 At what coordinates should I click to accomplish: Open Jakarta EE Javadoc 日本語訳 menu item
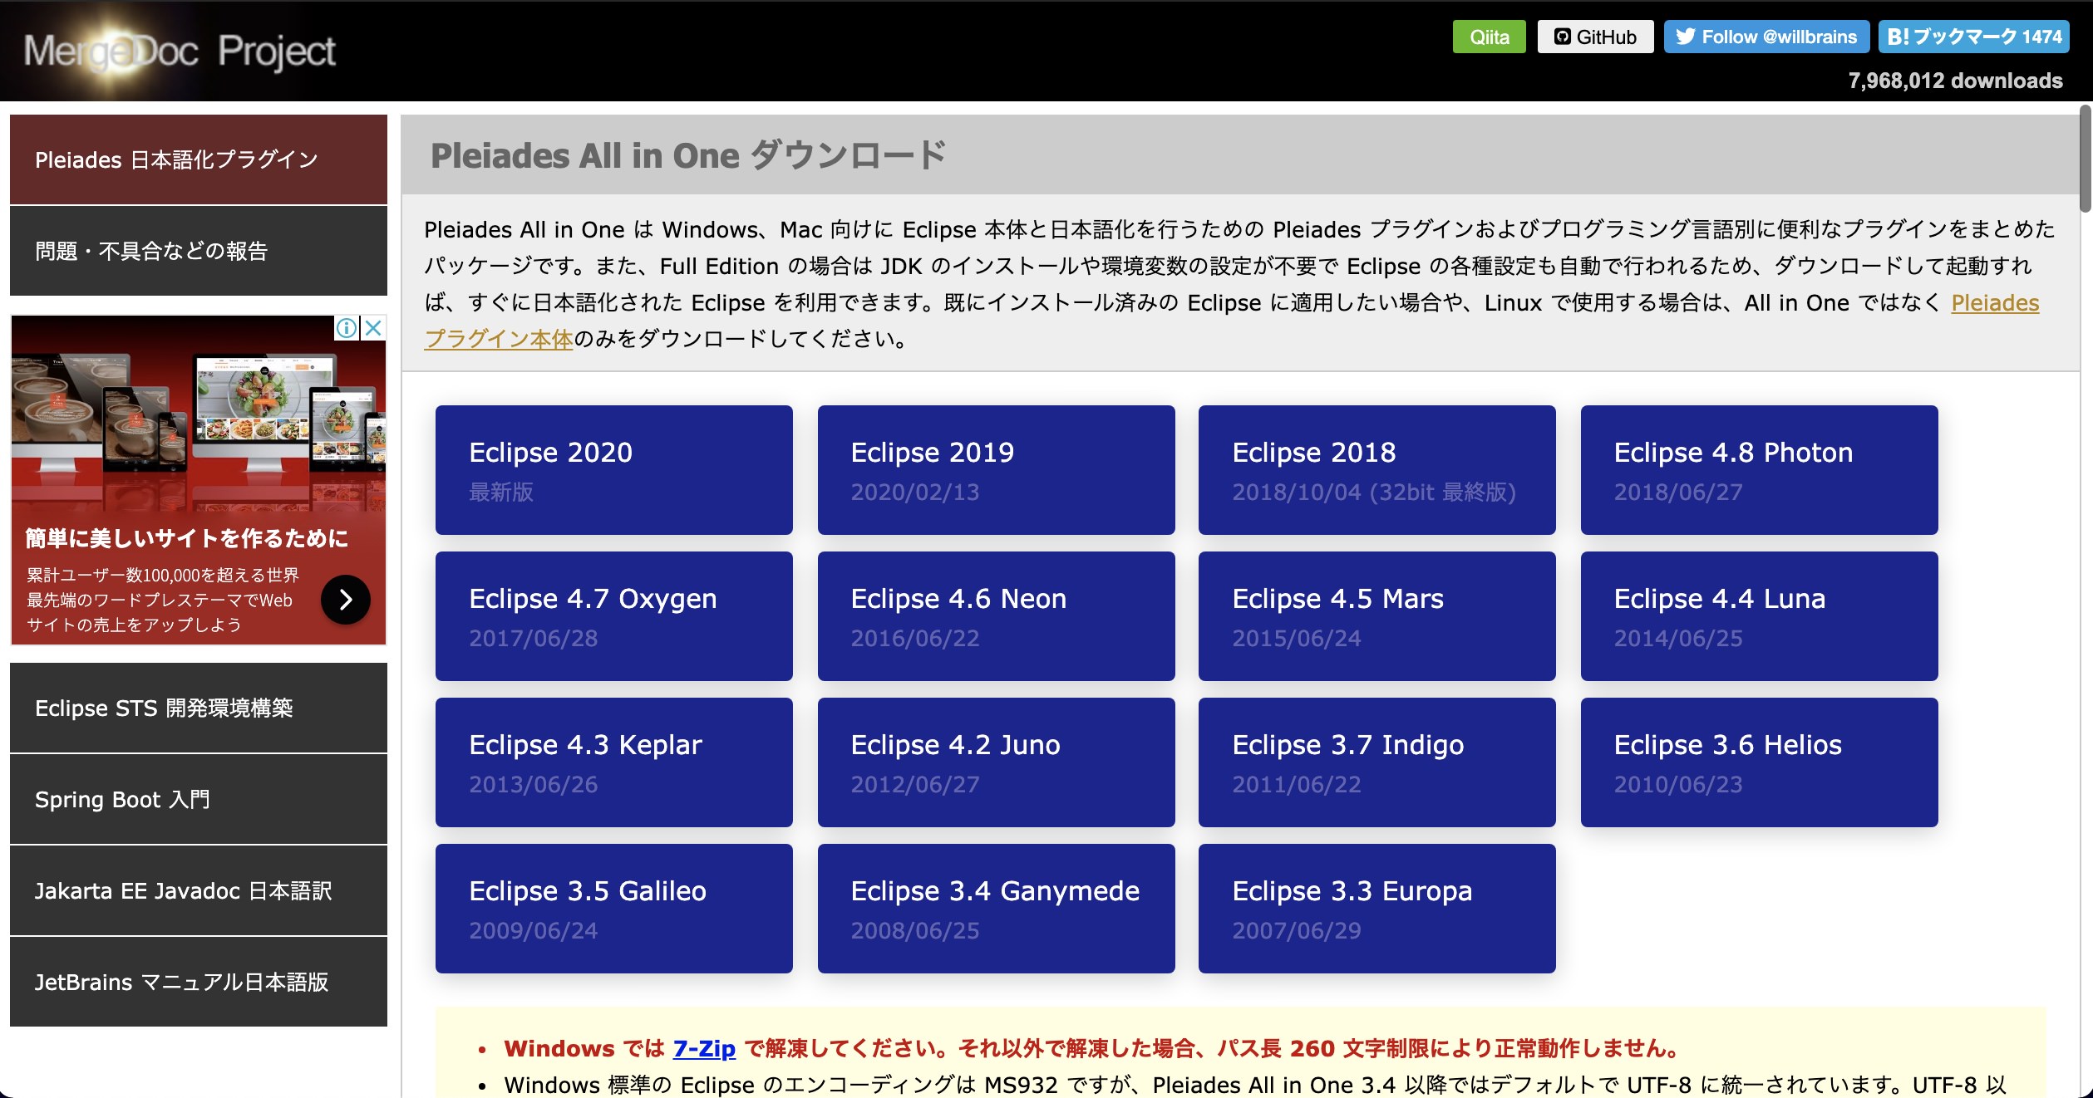(199, 890)
